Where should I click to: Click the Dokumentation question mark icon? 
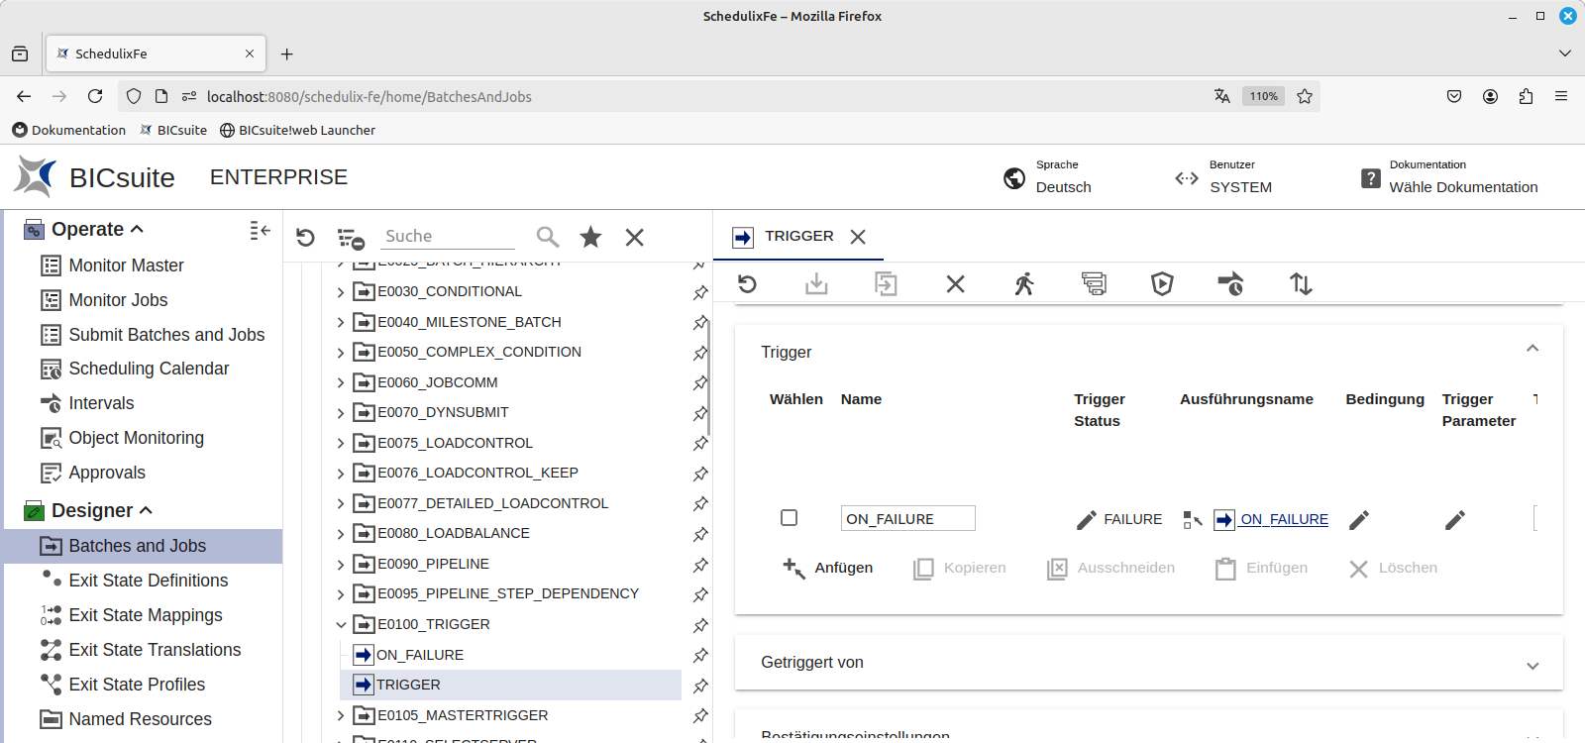tap(1371, 178)
